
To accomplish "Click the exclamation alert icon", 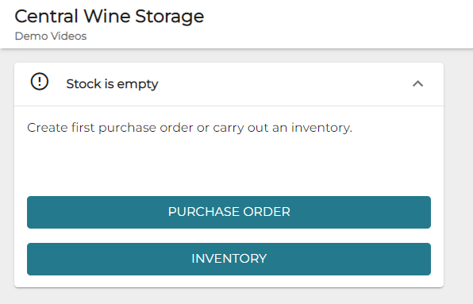I will (x=40, y=82).
